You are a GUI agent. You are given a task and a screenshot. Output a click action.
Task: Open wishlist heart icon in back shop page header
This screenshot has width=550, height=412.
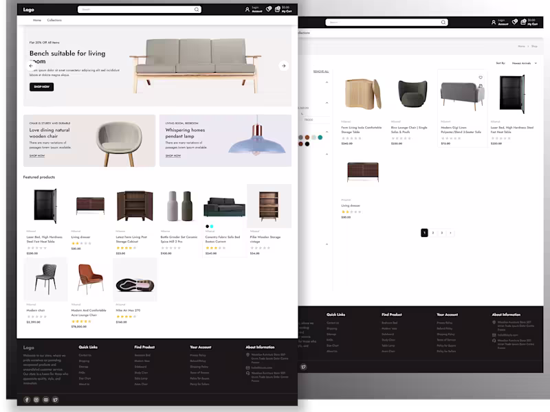click(x=514, y=22)
